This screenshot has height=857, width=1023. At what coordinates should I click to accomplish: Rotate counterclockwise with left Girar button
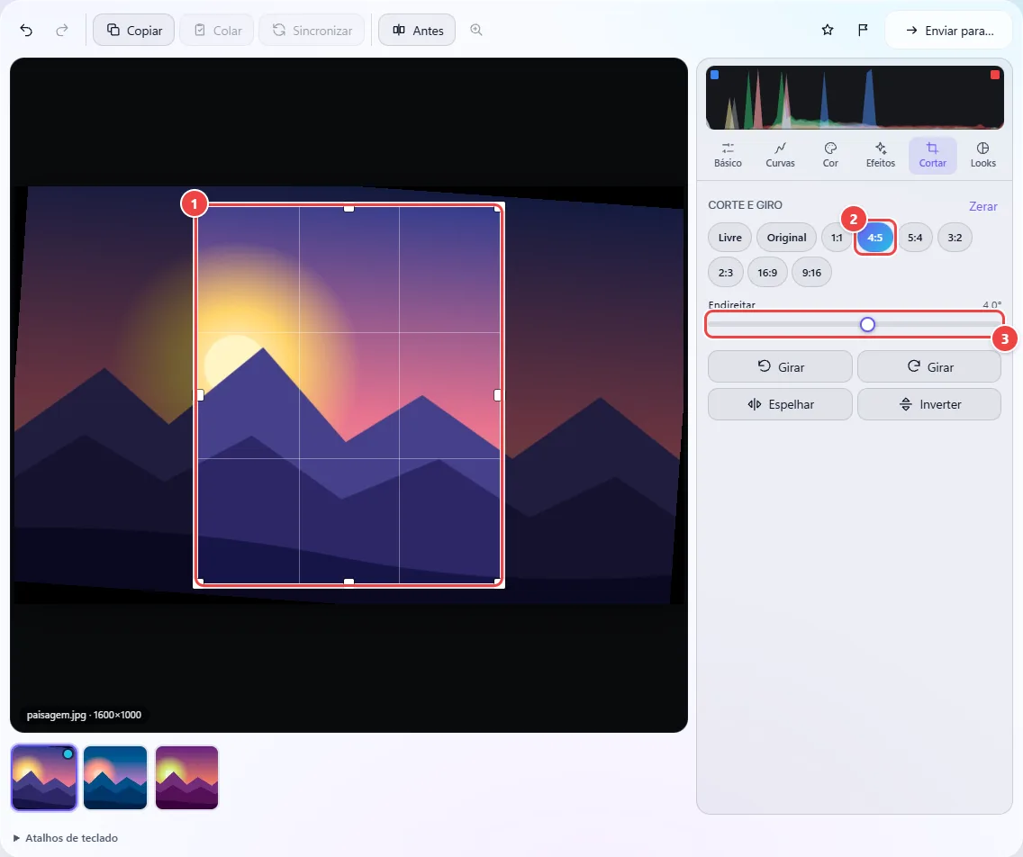pyautogui.click(x=780, y=366)
